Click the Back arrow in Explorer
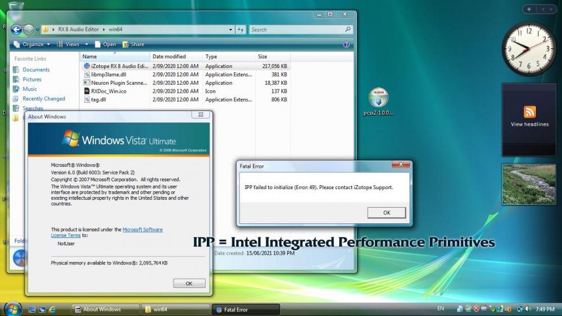 pos(16,29)
